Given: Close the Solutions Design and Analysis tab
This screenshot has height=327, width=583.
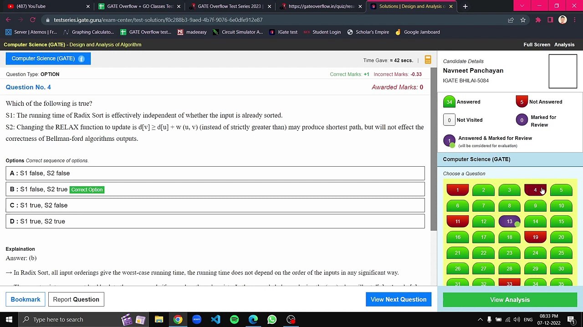Looking at the screenshot, I should (451, 6).
